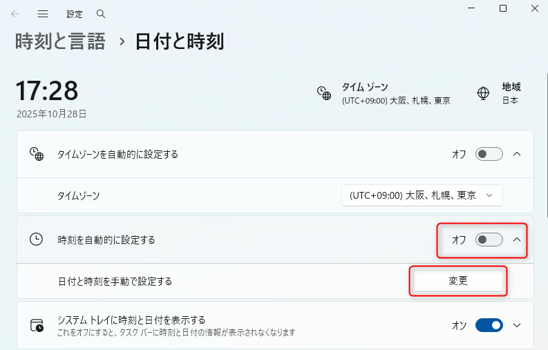
Task: Click the region globe icon
Action: [x=484, y=93]
